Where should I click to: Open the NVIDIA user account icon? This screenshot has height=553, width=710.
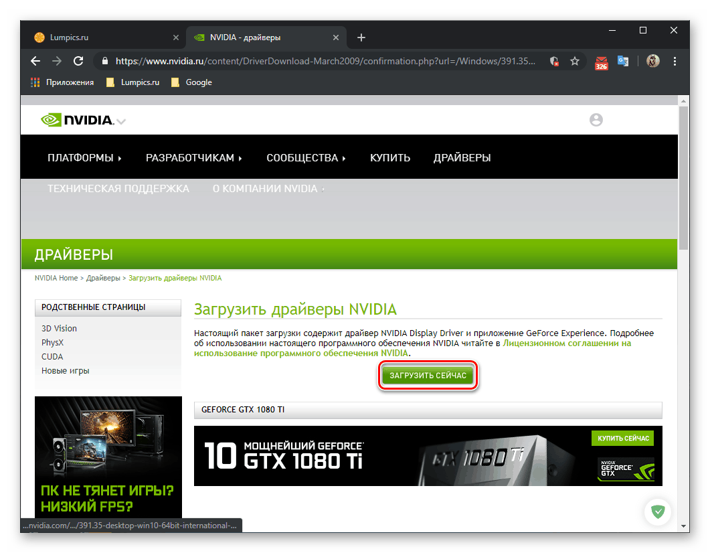596,120
